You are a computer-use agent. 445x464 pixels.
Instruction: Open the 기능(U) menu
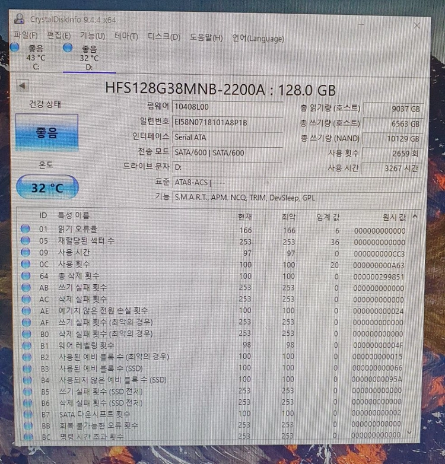tap(93, 36)
